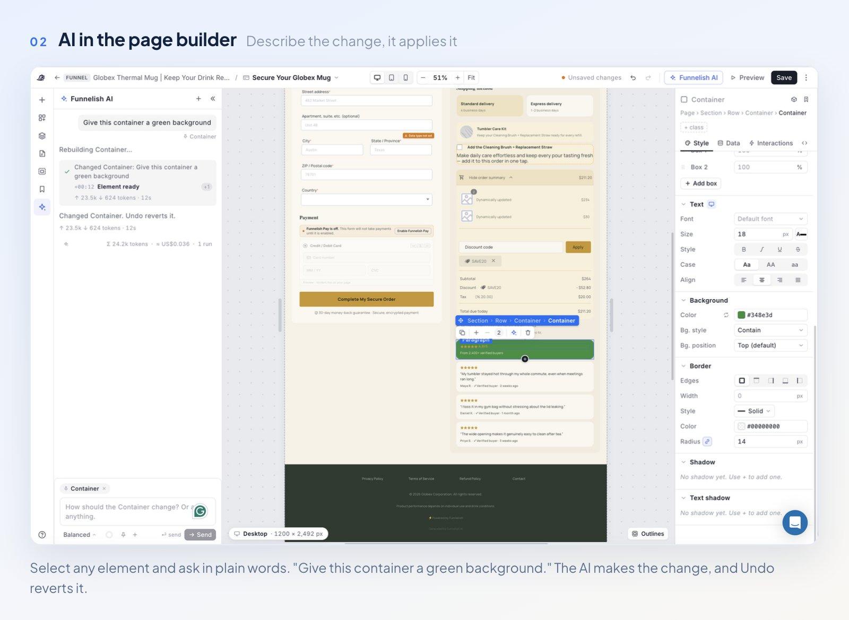
Task: Set text align to center
Action: point(761,280)
